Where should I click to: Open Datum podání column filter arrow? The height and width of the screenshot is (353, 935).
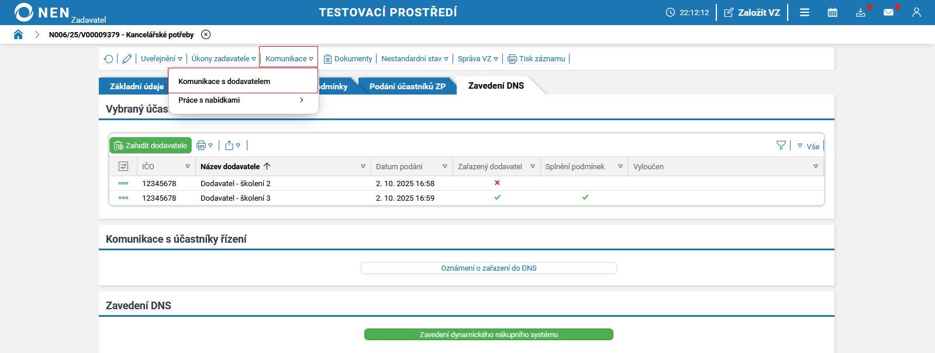click(x=445, y=167)
